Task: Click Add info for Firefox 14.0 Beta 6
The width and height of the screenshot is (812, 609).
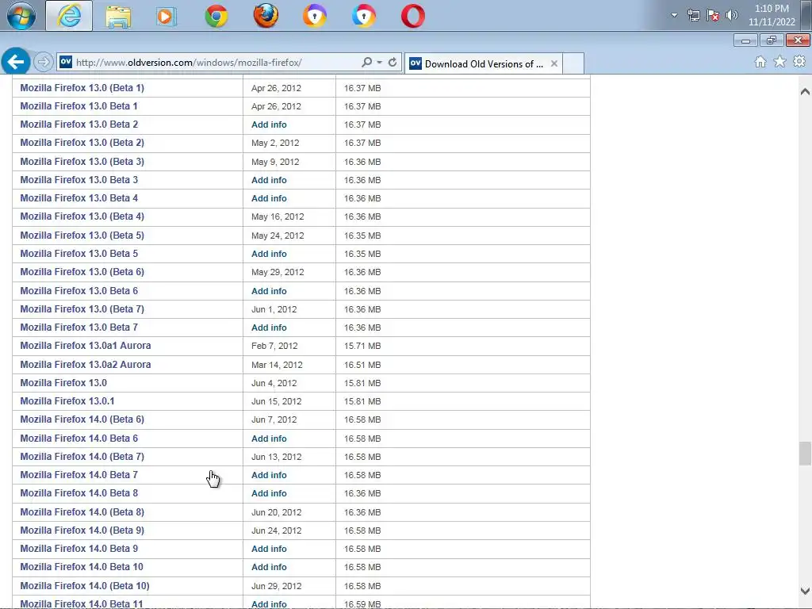Action: pyautogui.click(x=269, y=438)
